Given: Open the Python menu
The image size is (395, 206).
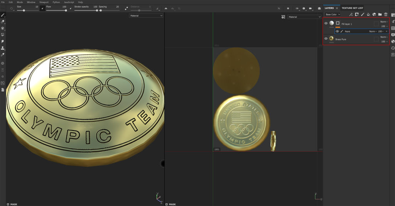Looking at the screenshot, I should (56, 2).
